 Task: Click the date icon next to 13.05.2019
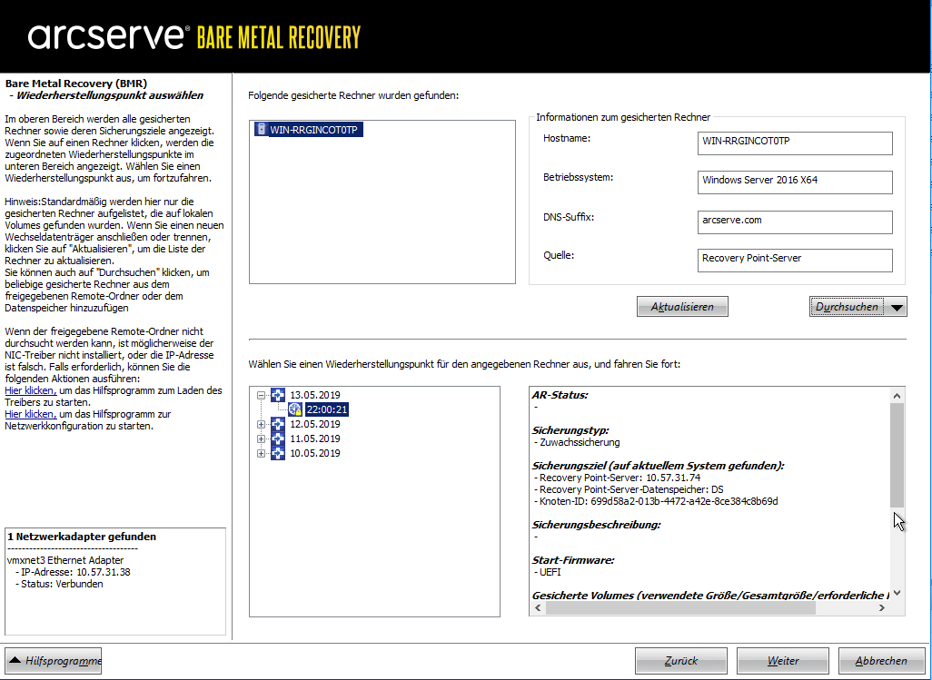(x=278, y=395)
